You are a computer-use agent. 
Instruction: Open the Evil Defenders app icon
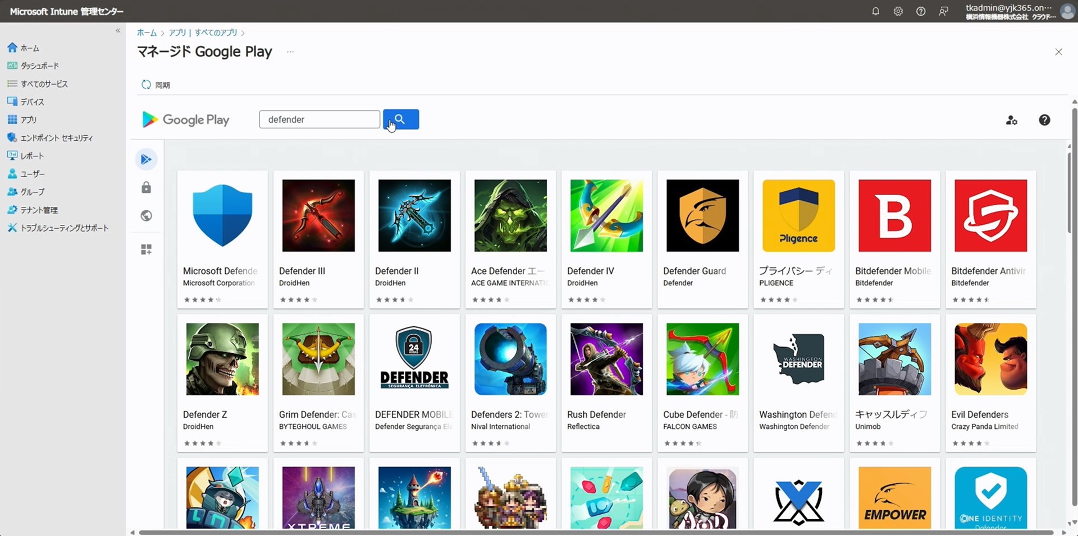click(990, 359)
